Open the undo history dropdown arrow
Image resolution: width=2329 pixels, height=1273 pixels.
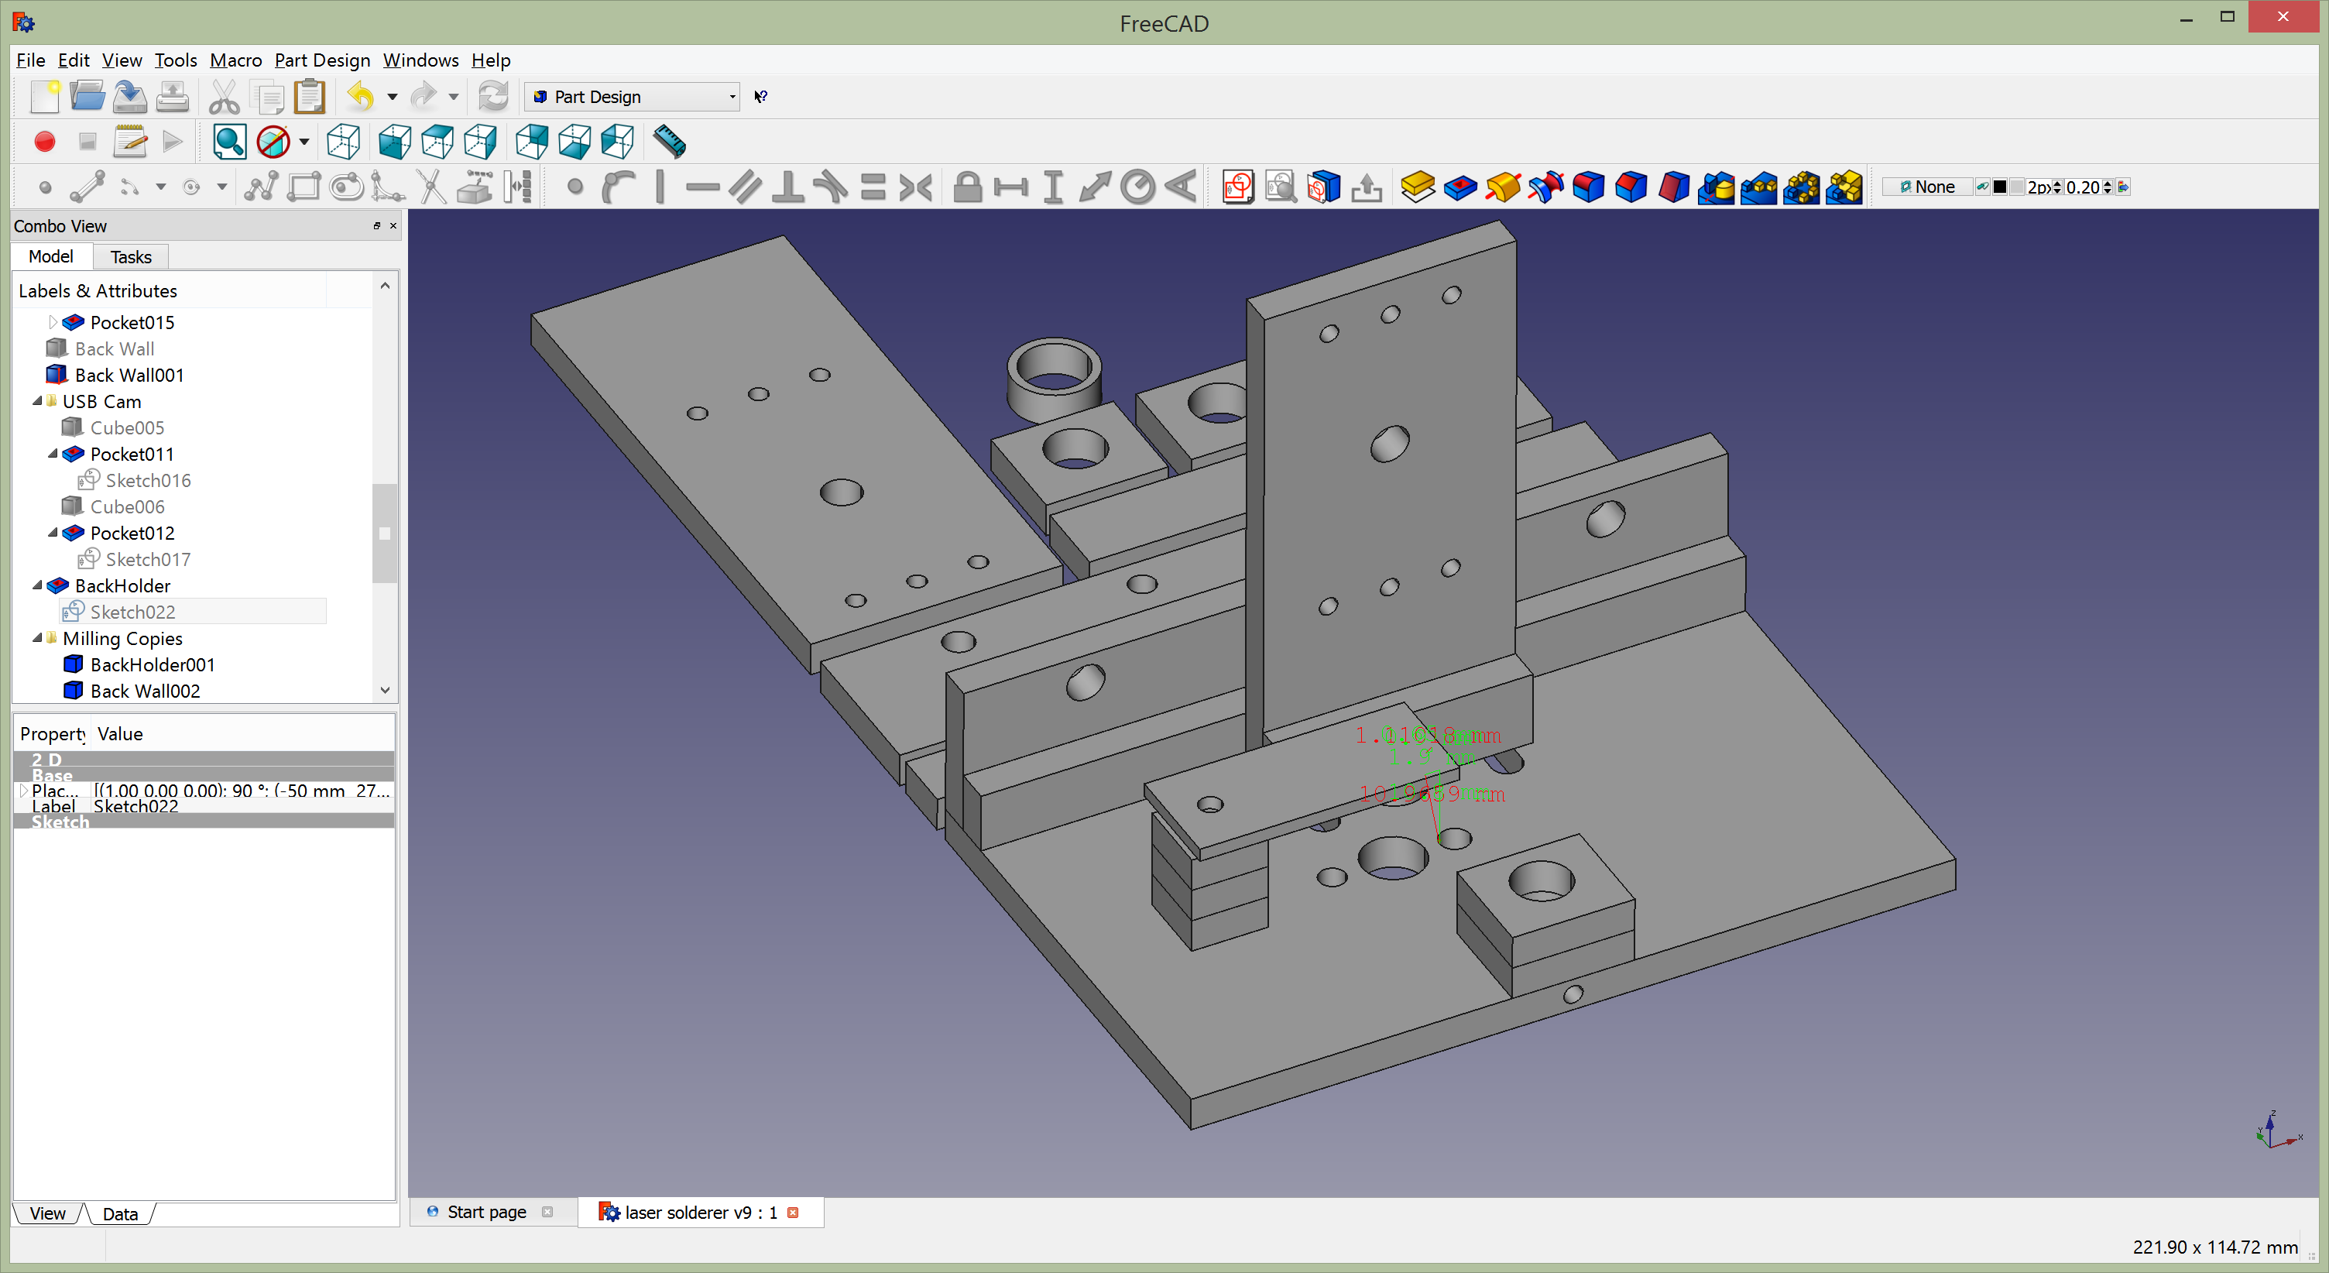393,97
